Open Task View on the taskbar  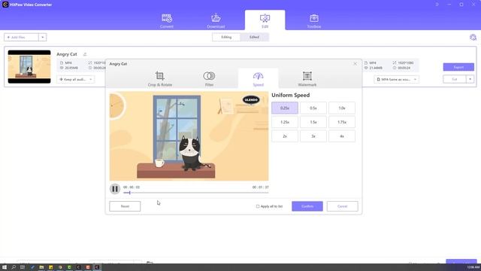(x=23, y=267)
